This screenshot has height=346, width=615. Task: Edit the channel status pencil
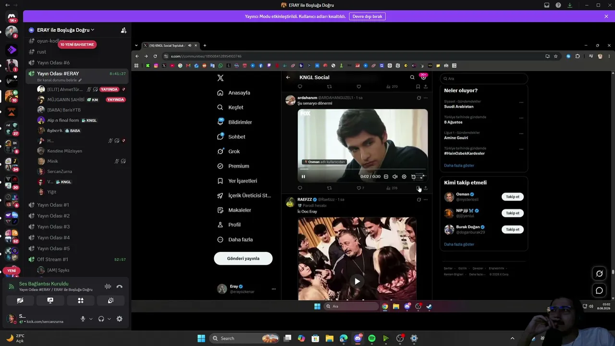[x=80, y=80]
